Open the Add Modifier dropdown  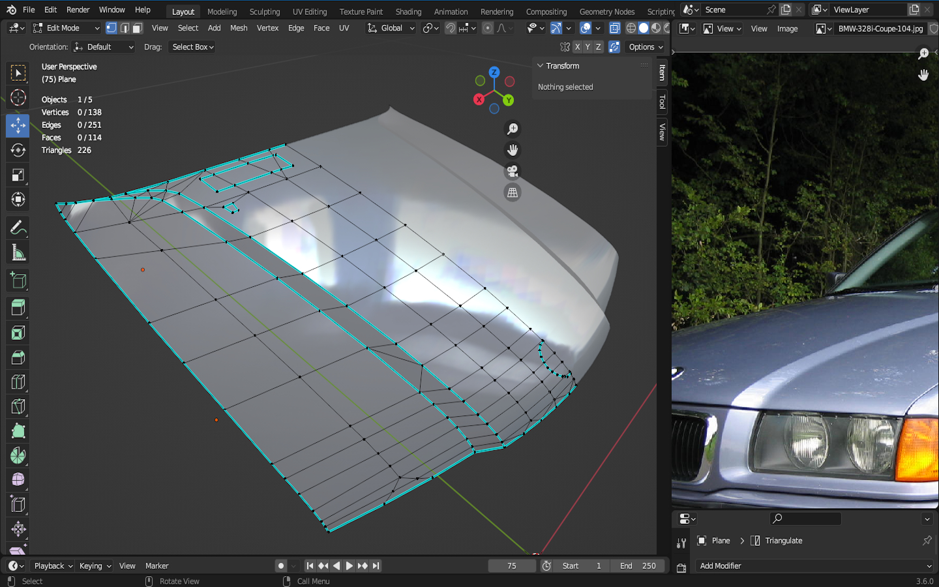point(815,566)
